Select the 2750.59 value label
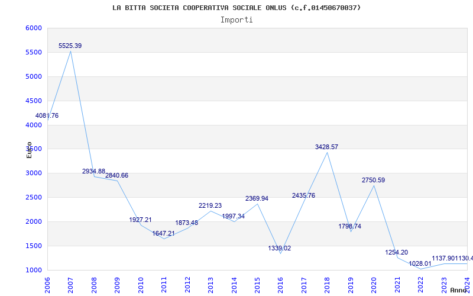Screen dimensions: 473x296 (x=374, y=181)
